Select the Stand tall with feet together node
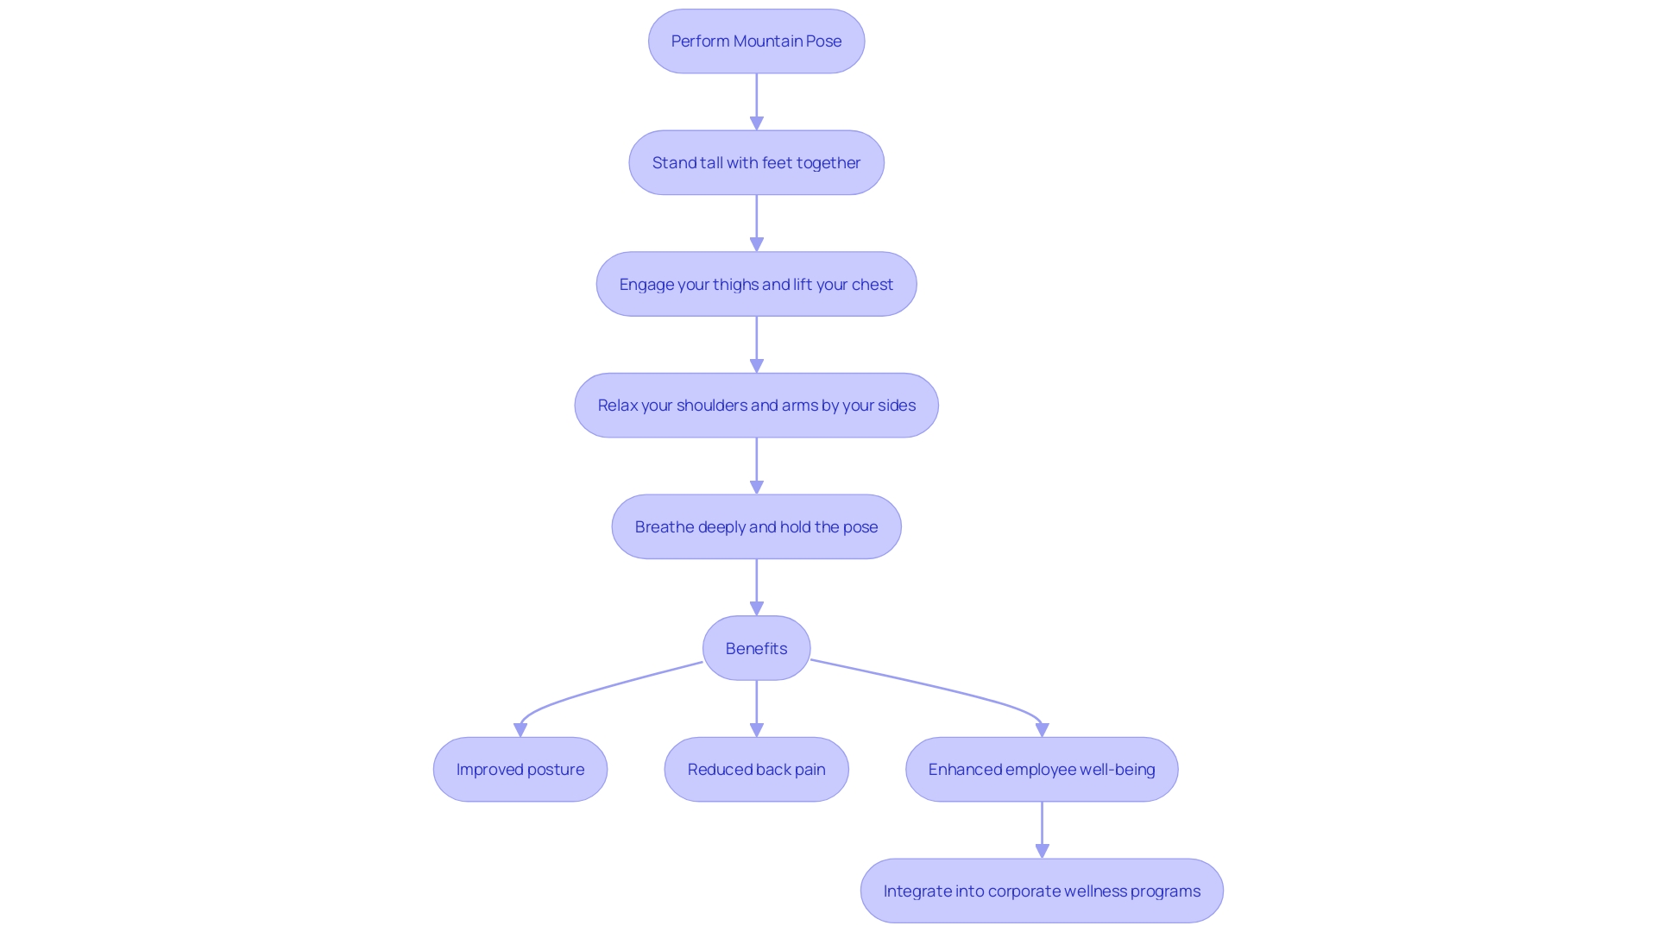 757,163
